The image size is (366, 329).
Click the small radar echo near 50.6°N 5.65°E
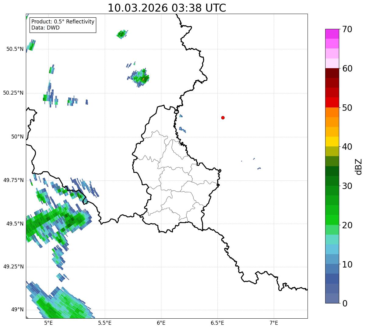122,34
